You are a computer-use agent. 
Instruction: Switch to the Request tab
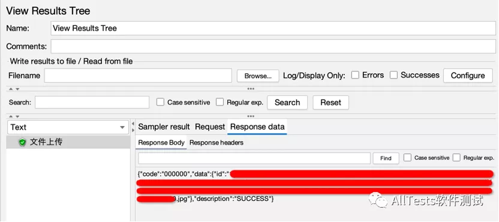tap(210, 127)
